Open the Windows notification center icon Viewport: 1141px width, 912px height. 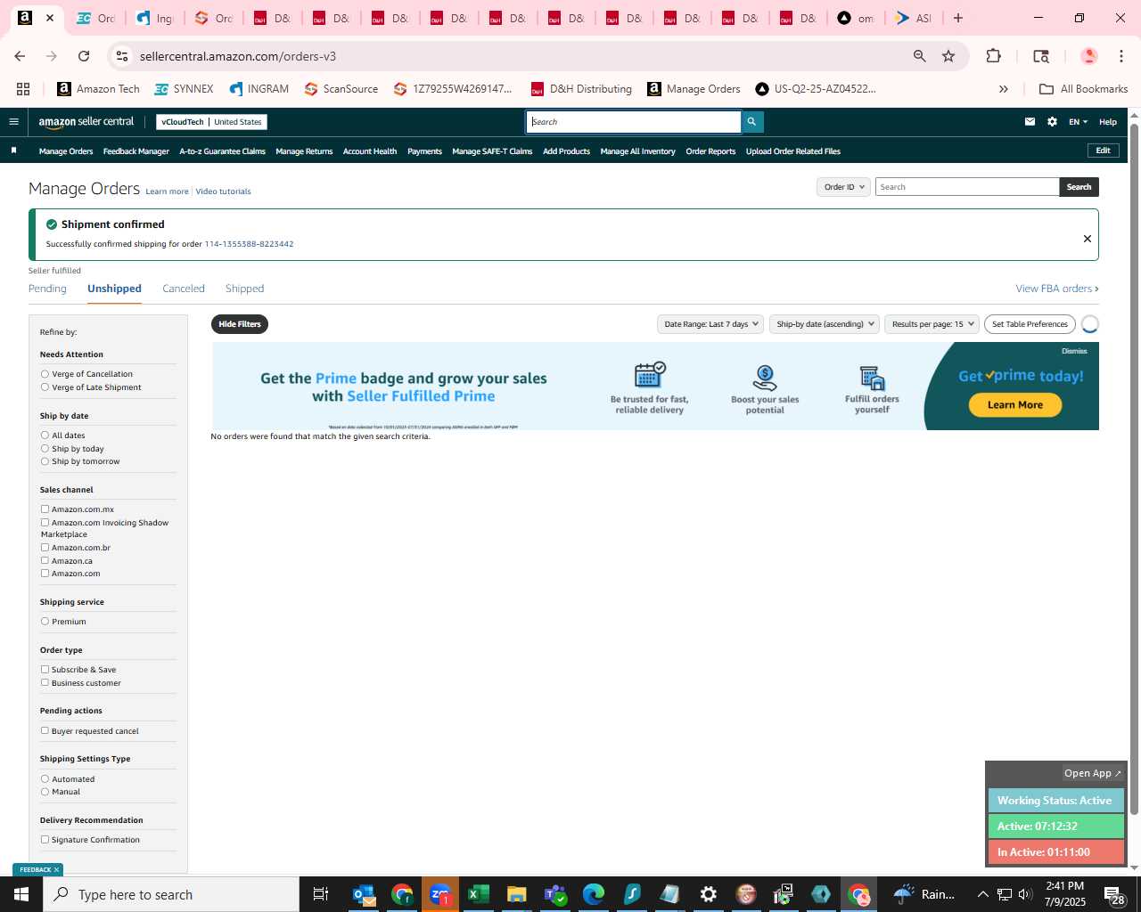1113,894
